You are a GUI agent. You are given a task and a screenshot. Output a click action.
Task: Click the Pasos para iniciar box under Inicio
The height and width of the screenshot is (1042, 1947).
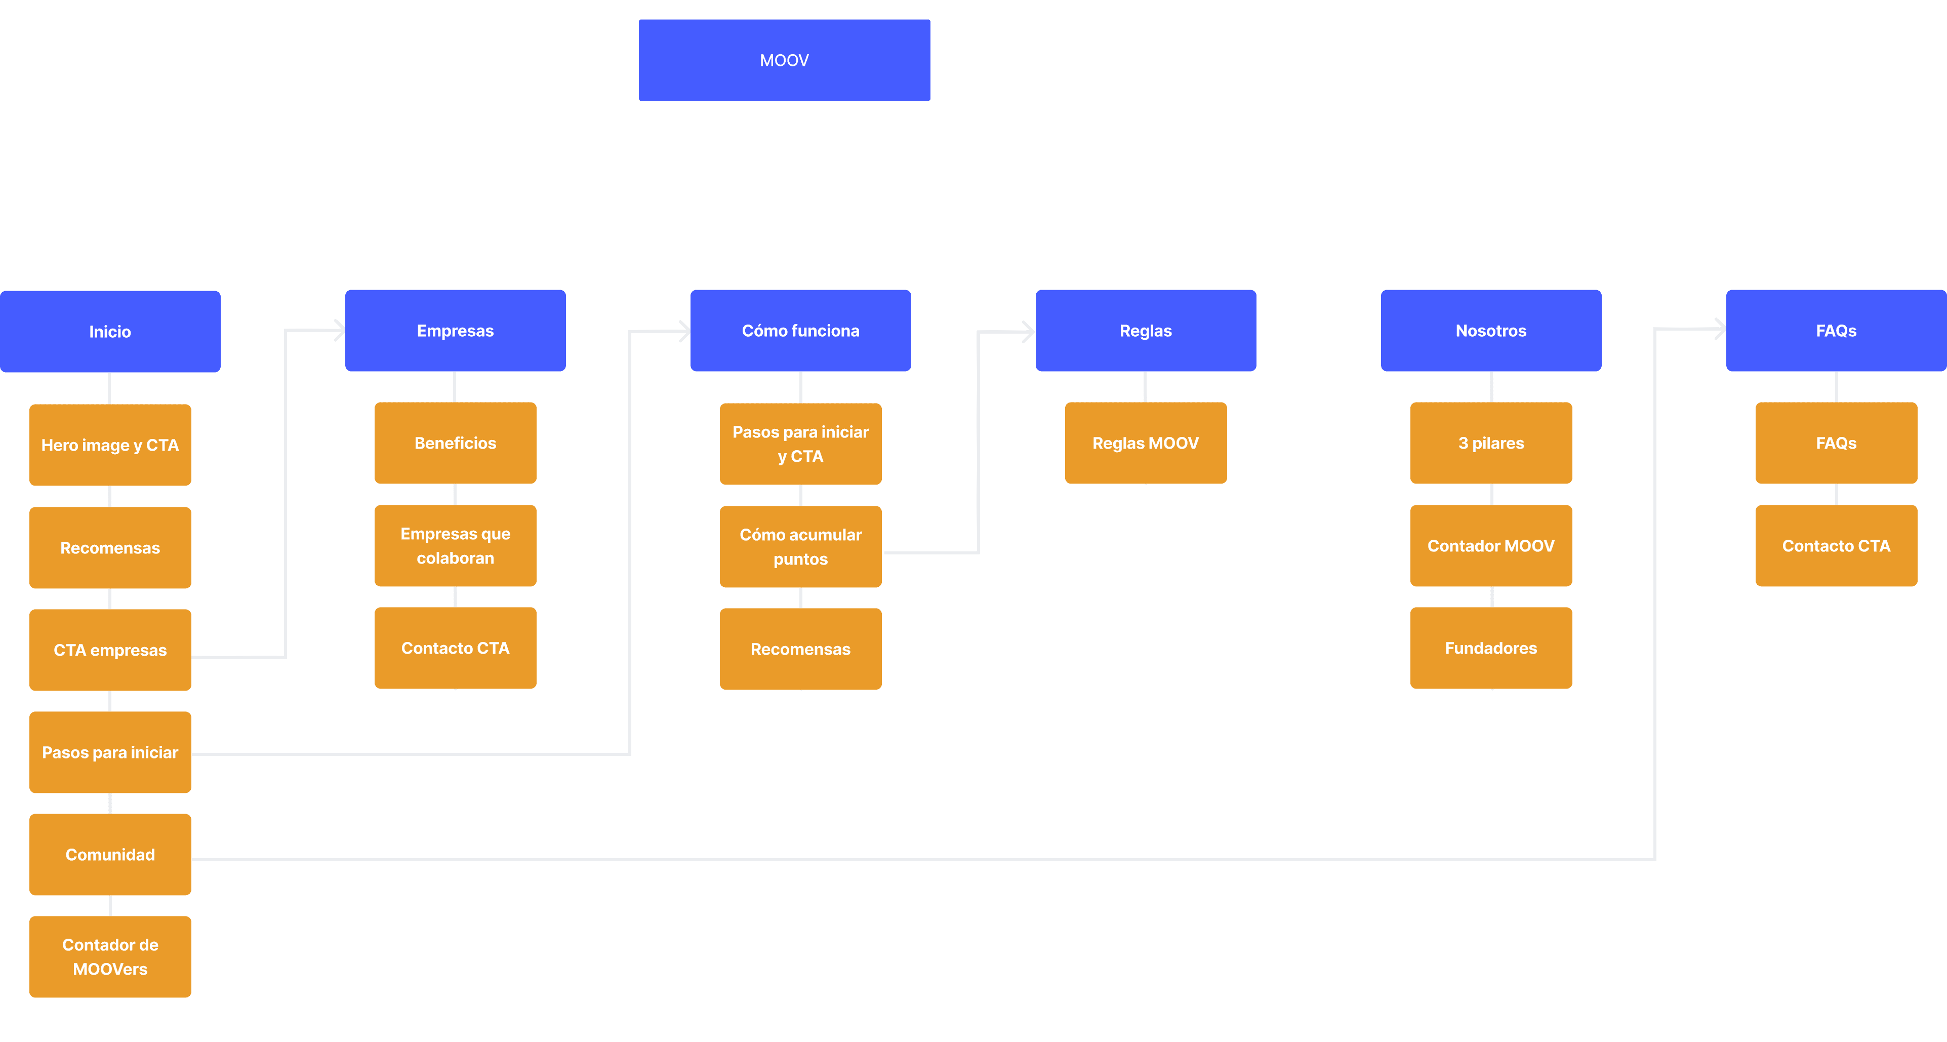pyautogui.click(x=110, y=752)
